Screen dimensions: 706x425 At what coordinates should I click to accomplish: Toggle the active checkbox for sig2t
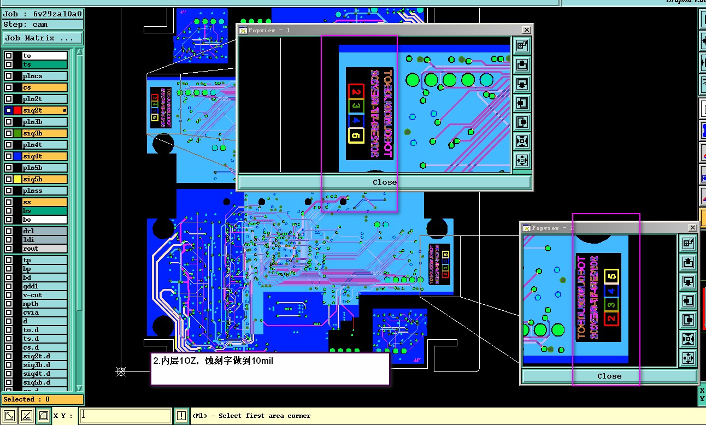(9, 110)
